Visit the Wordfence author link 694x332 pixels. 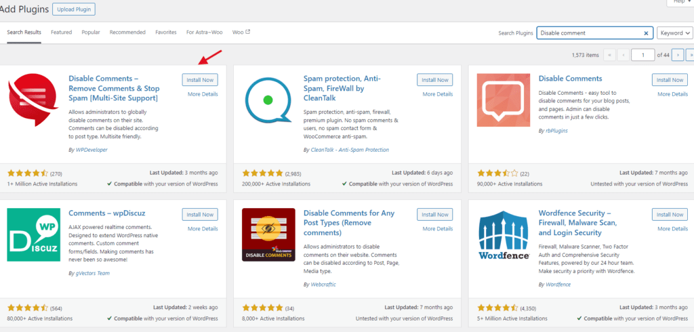click(558, 285)
